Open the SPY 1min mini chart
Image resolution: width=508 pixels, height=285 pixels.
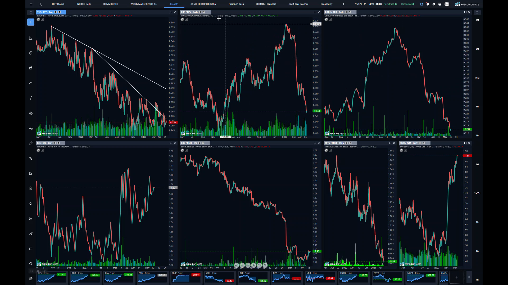52,278
